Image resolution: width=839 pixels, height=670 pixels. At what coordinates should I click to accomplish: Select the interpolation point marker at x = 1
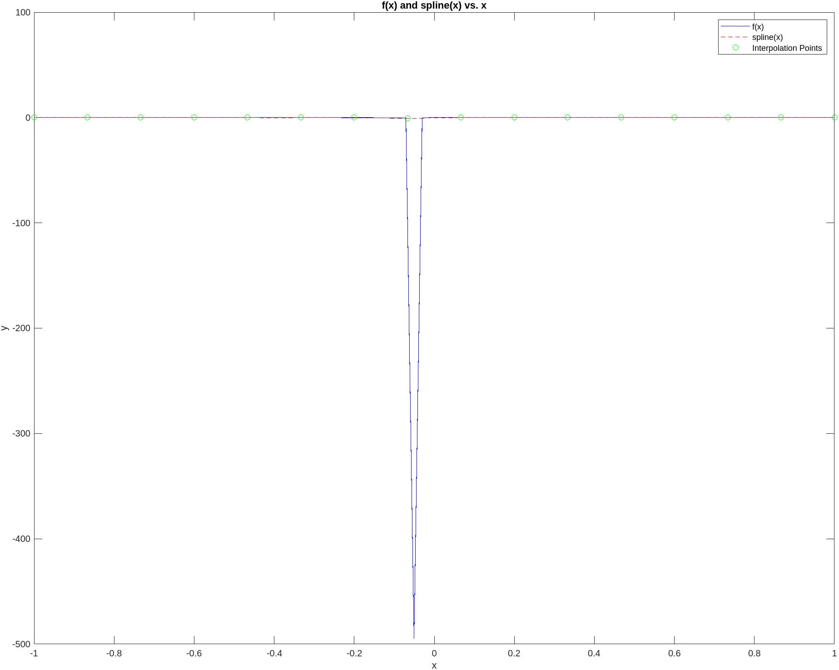click(x=834, y=118)
